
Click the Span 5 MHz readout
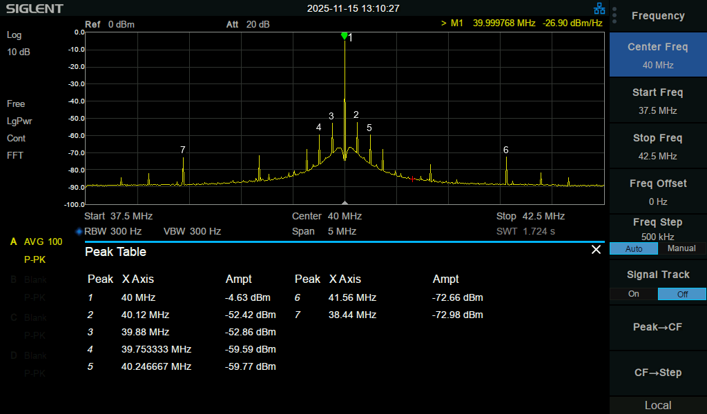325,232
